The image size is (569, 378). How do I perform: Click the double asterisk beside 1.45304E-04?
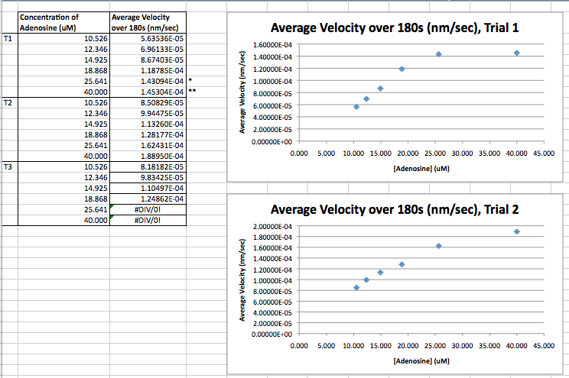[191, 91]
